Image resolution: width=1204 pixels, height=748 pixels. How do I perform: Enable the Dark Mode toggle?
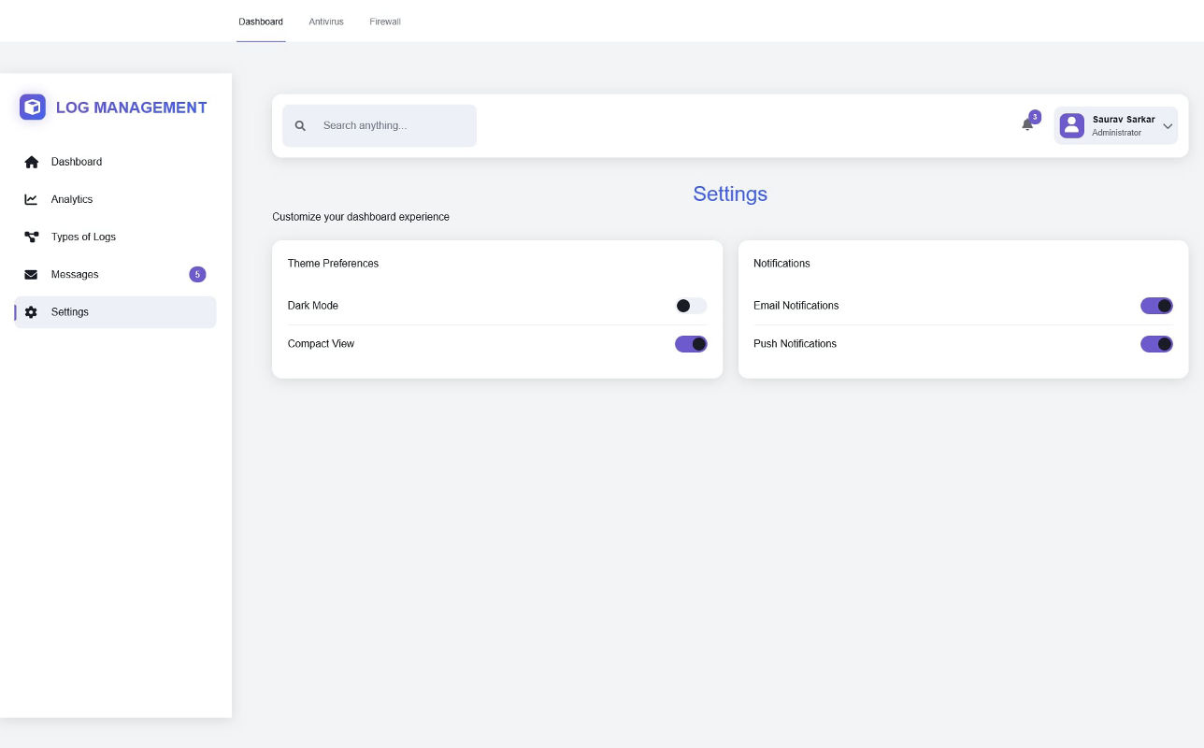pyautogui.click(x=691, y=306)
